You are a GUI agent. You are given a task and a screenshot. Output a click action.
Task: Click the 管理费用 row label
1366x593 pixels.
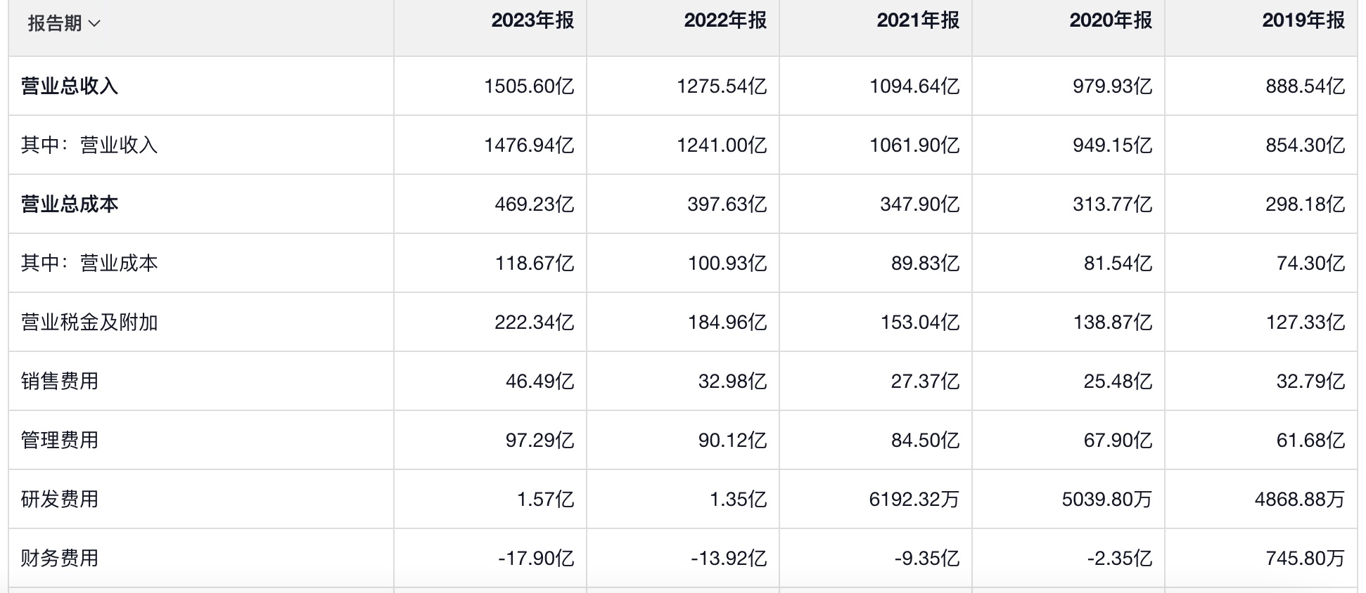(60, 441)
